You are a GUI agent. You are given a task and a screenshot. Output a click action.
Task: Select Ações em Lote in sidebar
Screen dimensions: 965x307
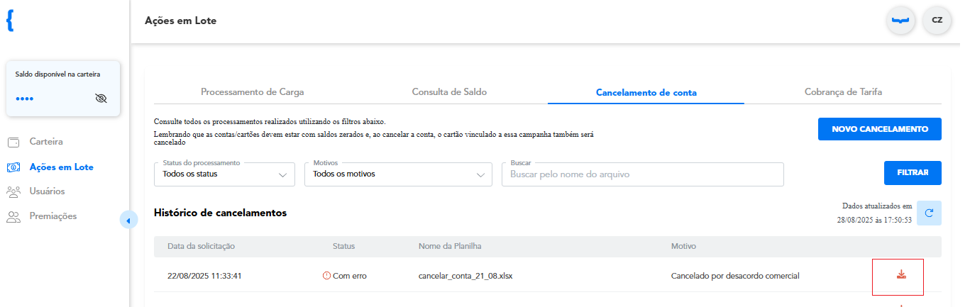61,167
